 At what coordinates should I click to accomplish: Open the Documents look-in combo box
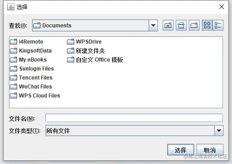[x=95, y=25]
